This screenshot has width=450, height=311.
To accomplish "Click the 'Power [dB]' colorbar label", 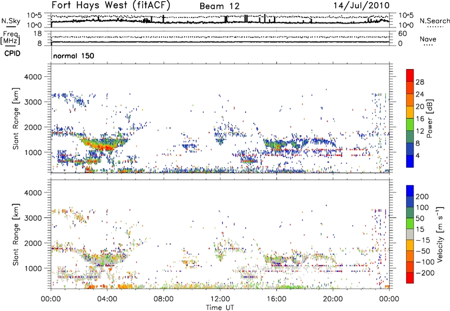I will [x=429, y=118].
